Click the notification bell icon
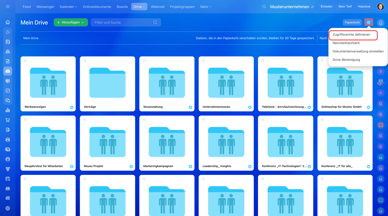This screenshot has height=216, width=388. tap(380, 22)
